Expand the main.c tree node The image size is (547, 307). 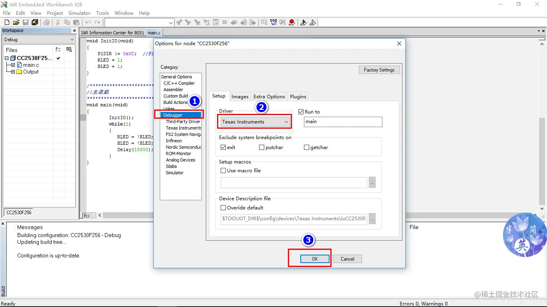(x=13, y=65)
